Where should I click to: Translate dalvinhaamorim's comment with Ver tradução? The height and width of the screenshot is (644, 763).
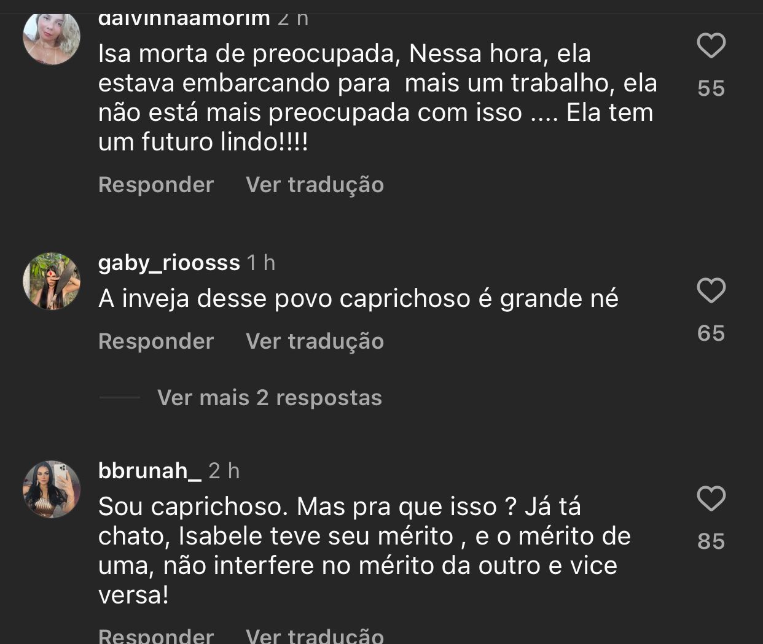coord(315,184)
